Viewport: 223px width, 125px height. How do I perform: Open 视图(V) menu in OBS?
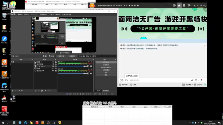click(x=26, y=14)
